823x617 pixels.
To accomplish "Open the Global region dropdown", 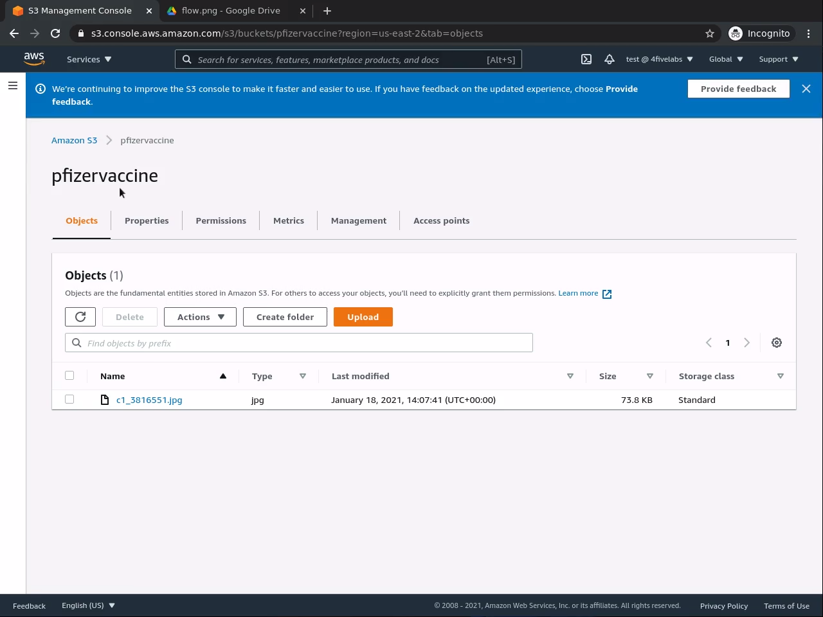I will [726, 59].
